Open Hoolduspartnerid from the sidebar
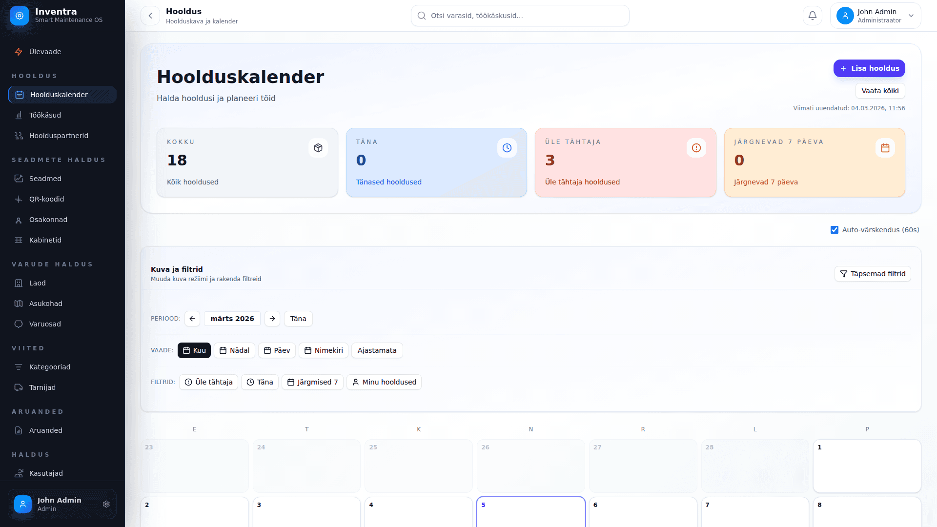Image resolution: width=937 pixels, height=527 pixels. [x=58, y=136]
